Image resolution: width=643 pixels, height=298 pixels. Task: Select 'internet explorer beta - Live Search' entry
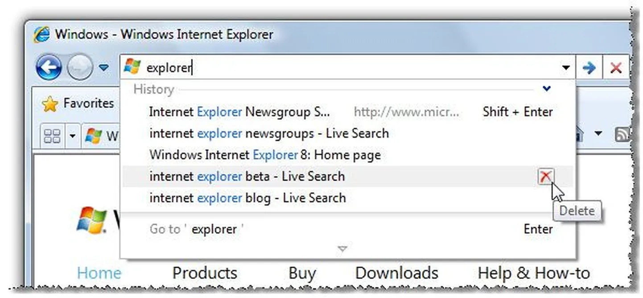tap(348, 177)
